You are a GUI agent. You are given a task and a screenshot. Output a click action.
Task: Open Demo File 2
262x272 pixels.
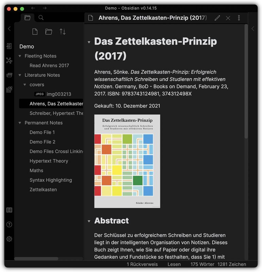[43, 142]
